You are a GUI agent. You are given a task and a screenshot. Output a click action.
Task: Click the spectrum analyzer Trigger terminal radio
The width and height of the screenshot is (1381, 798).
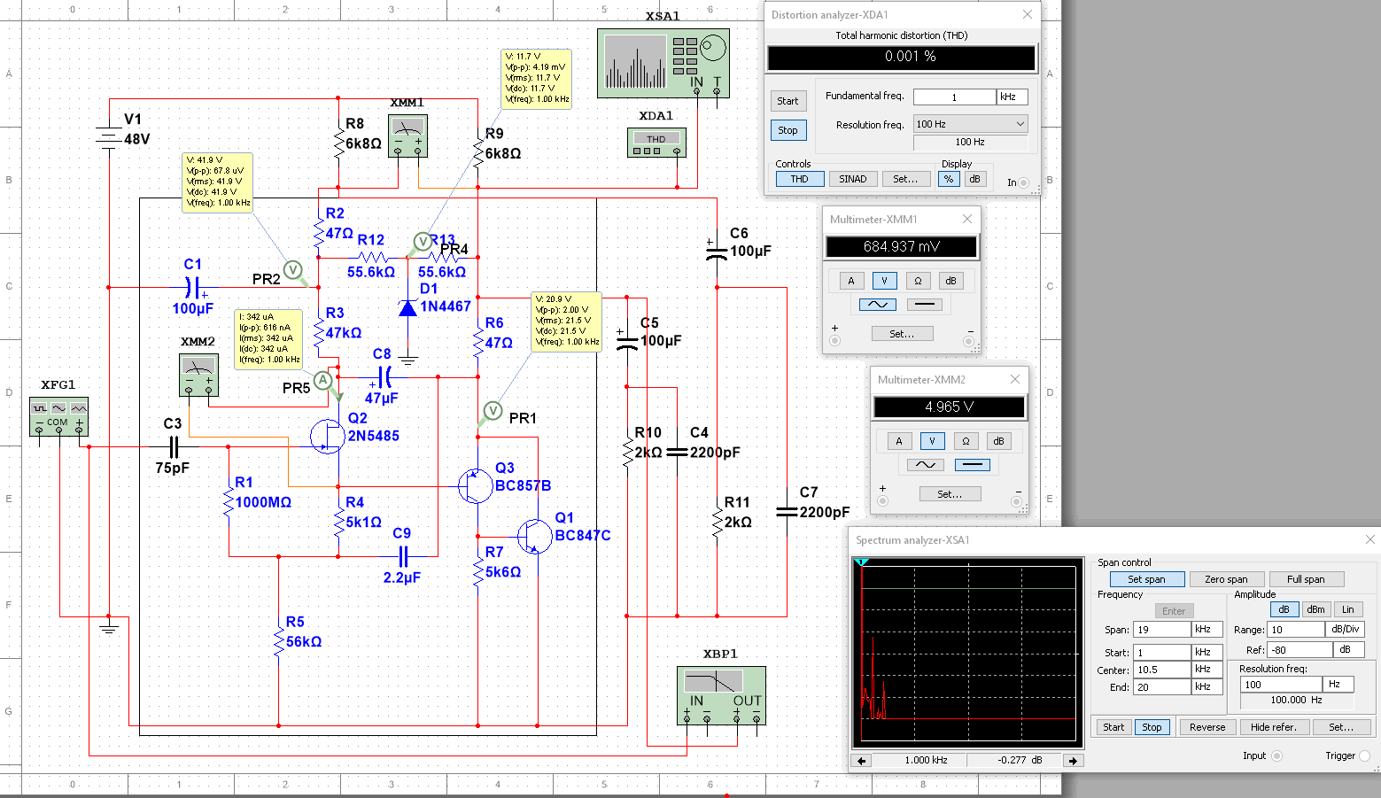pyautogui.click(x=1364, y=755)
